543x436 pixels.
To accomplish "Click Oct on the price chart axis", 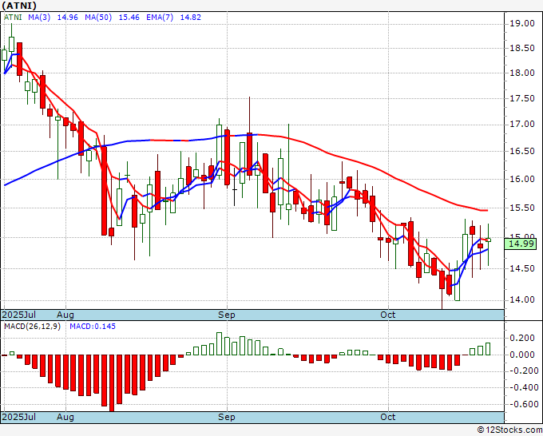I will (x=388, y=315).
